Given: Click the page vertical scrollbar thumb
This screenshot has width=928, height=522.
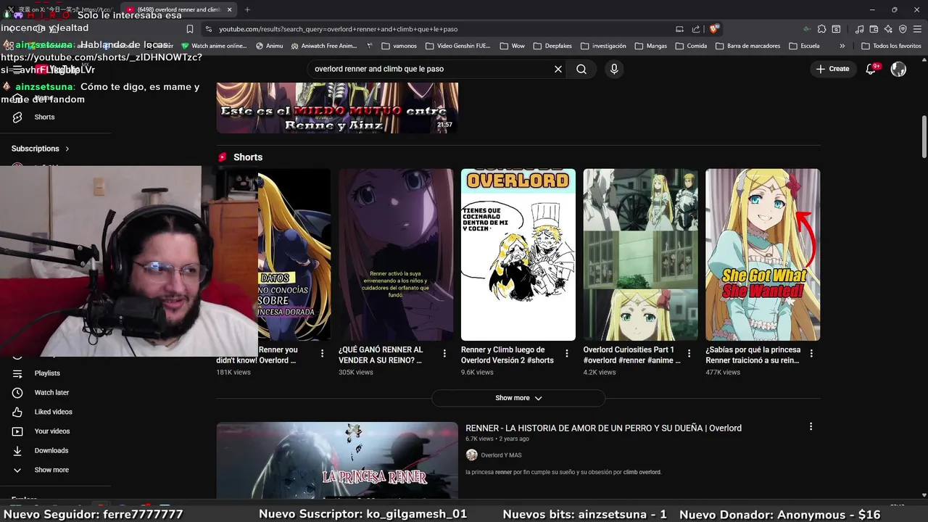Looking at the screenshot, I should [x=924, y=136].
